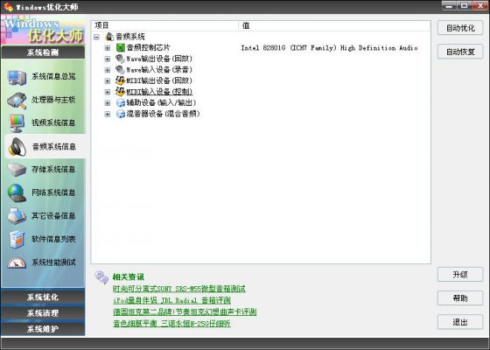Click value Intel 82801G High Definition Audio
Screen dimensions: 490x350
tap(329, 48)
